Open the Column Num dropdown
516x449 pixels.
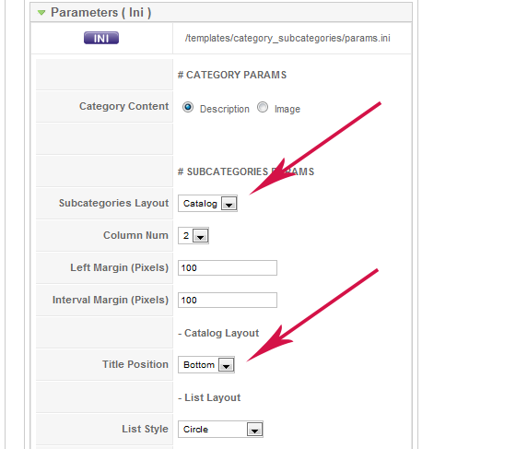click(193, 236)
